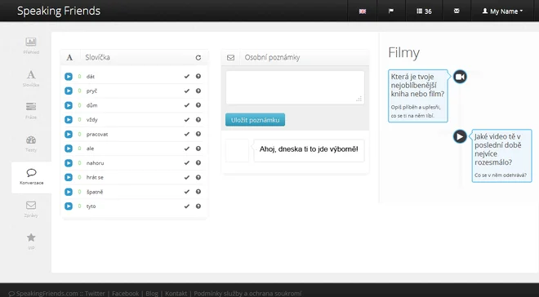The image size is (539, 297).
Task: Click the Filmy heading
Action: tap(404, 53)
